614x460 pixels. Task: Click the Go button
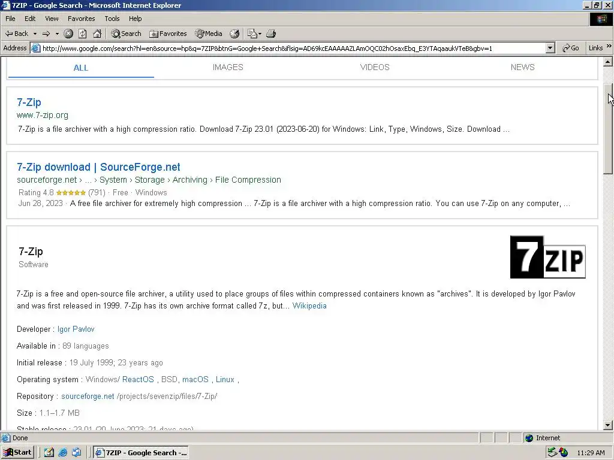point(571,48)
